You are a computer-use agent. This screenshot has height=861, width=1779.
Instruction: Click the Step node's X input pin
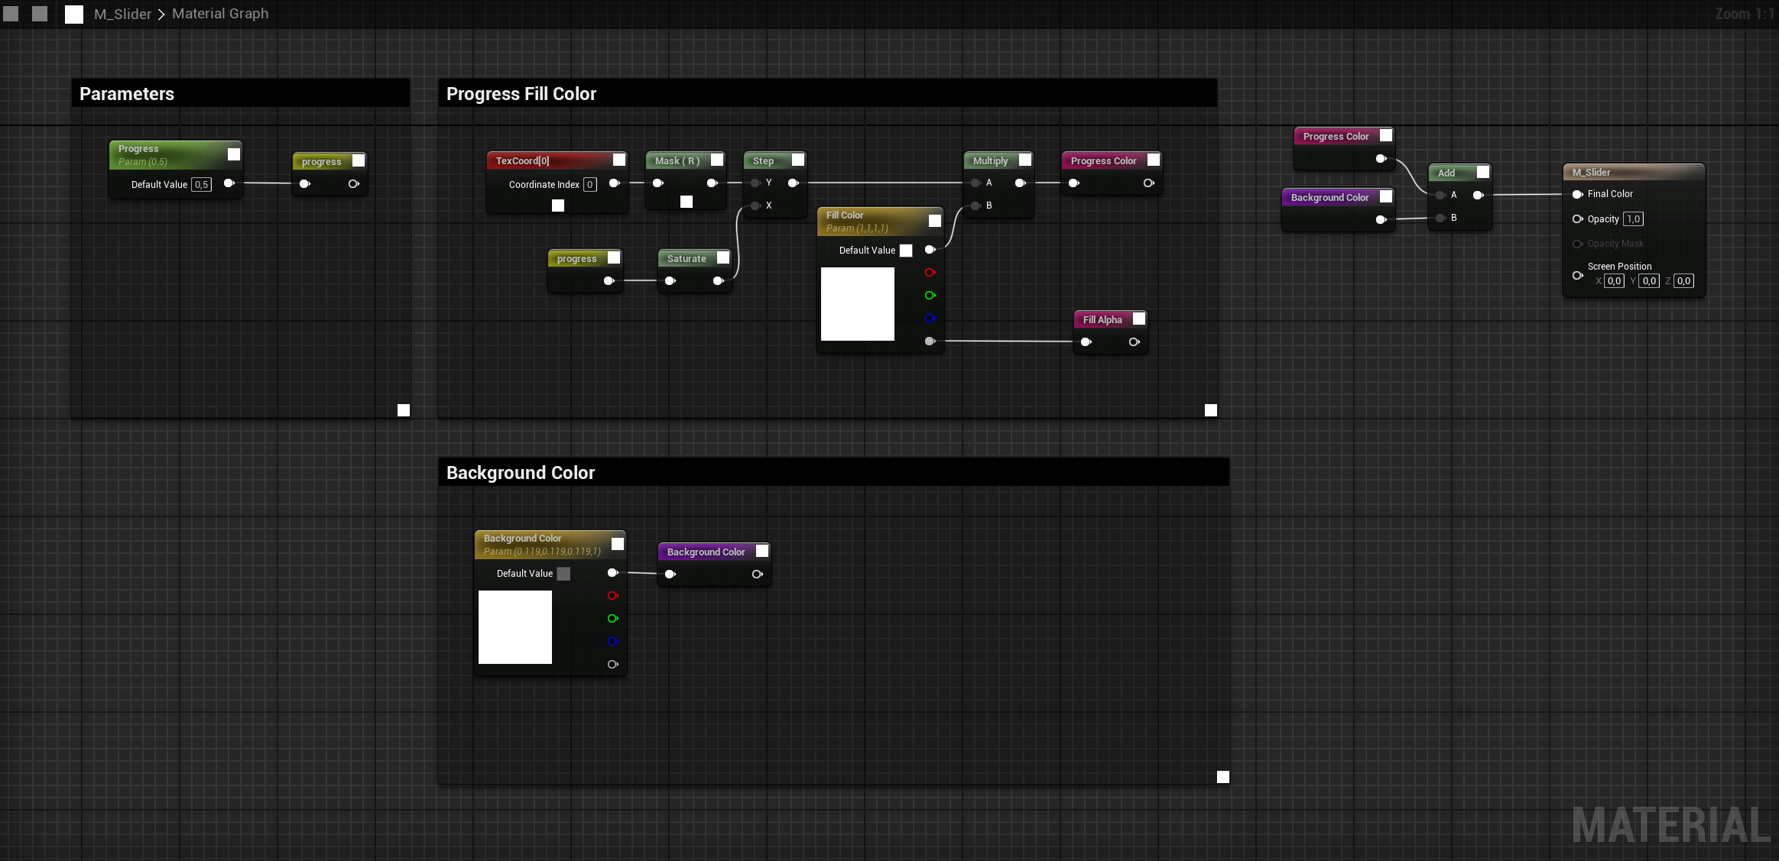coord(756,206)
